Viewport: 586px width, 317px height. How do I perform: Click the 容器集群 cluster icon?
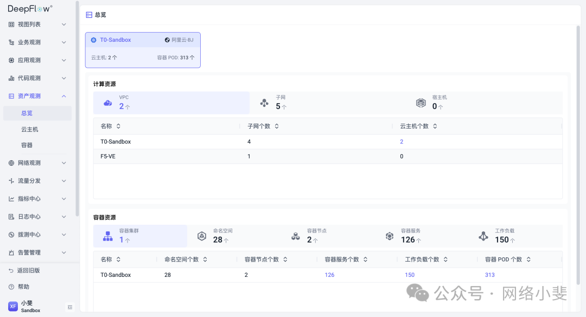(107, 236)
